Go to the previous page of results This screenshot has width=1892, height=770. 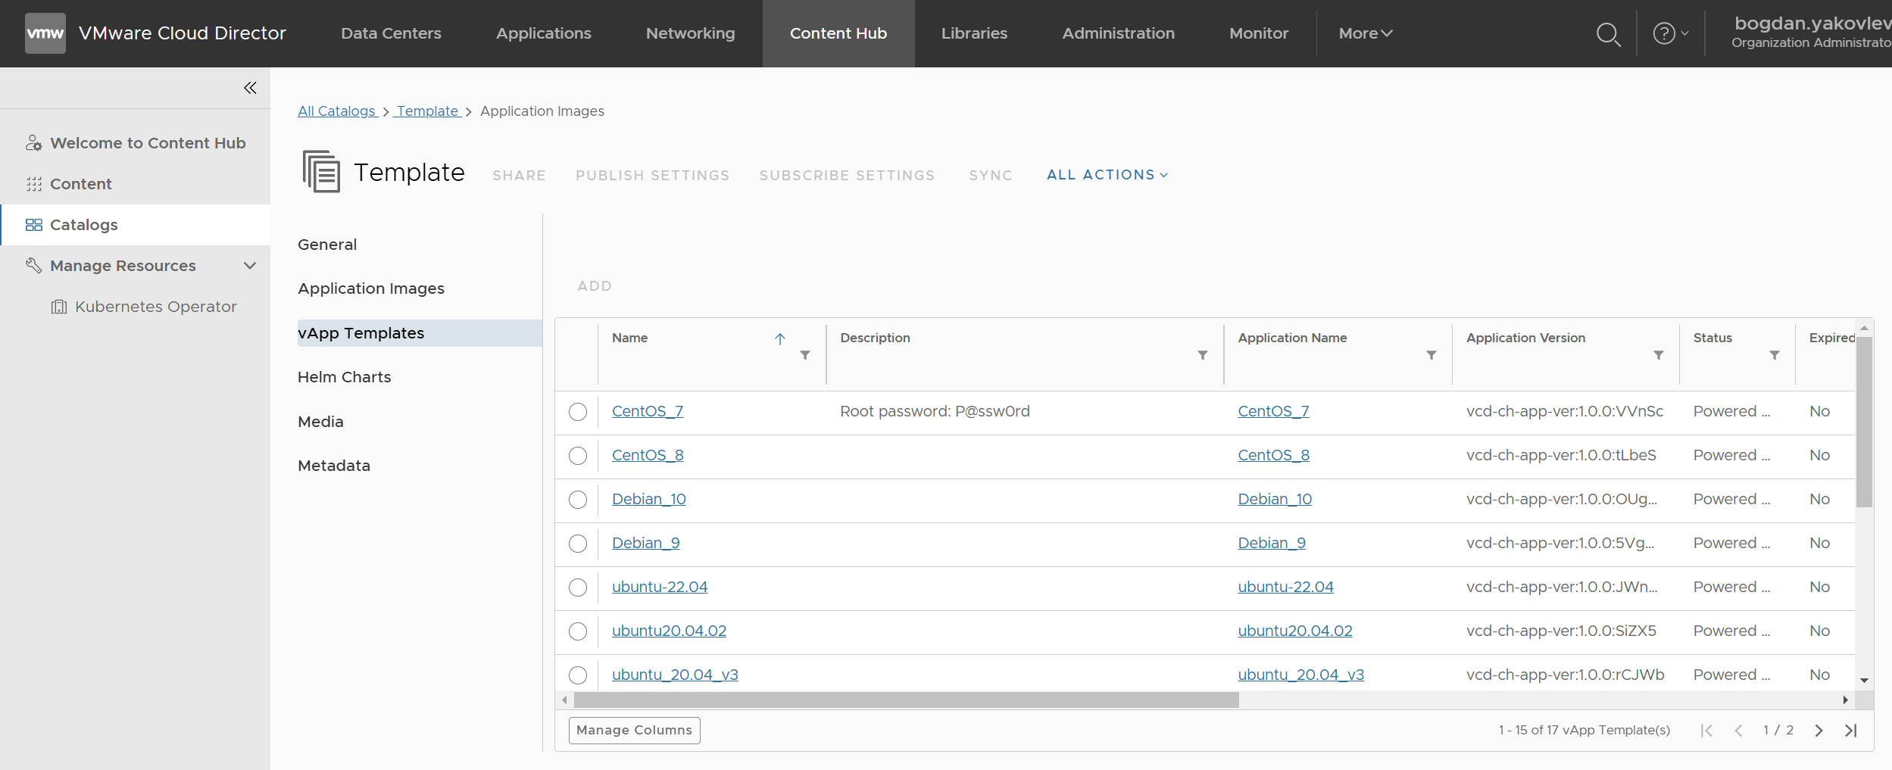[1738, 731]
